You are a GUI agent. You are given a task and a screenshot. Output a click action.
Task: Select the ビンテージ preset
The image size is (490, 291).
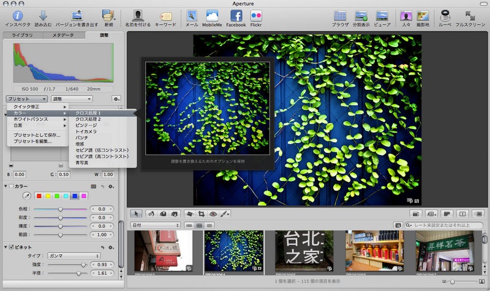[103, 125]
